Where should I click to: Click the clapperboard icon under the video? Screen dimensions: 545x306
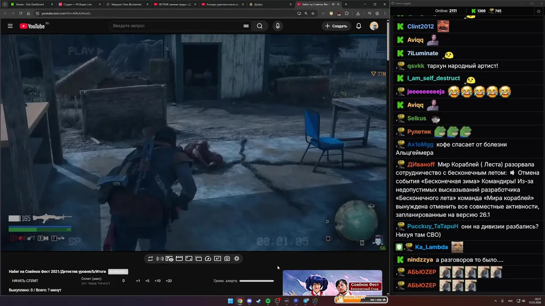[179, 258]
